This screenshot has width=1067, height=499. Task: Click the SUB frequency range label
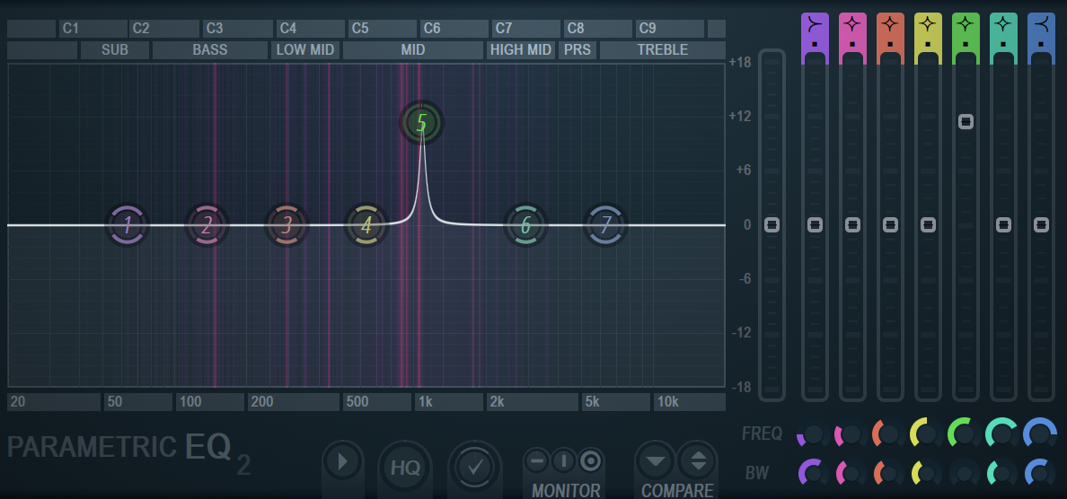(x=114, y=50)
